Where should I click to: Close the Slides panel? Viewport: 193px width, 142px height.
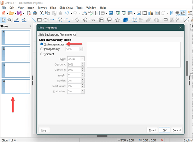(30, 26)
